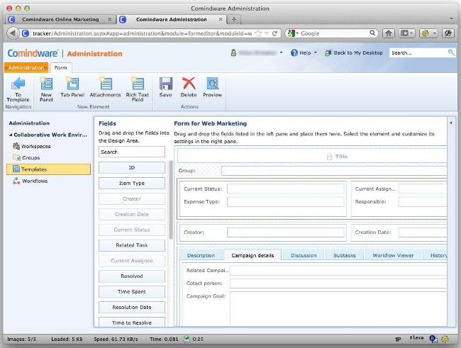Preview the form
Image resolution: width=461 pixels, height=348 pixels.
(212, 87)
